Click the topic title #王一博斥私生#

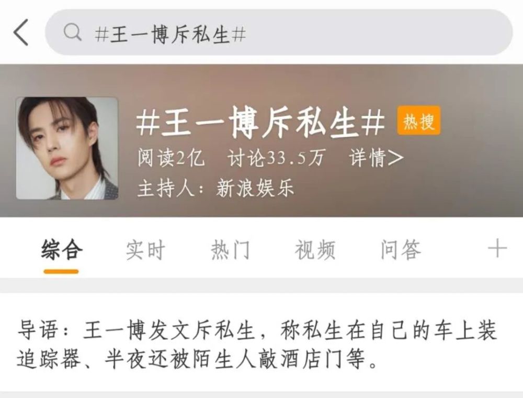coord(260,122)
